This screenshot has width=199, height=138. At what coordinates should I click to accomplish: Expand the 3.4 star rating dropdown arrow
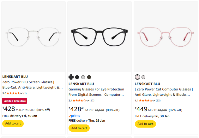87,101
